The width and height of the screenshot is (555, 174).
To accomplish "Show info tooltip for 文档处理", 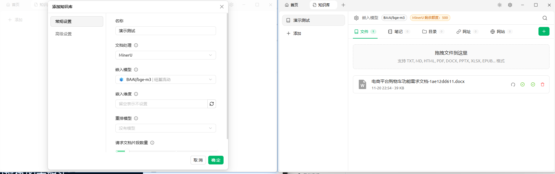I will point(136,45).
